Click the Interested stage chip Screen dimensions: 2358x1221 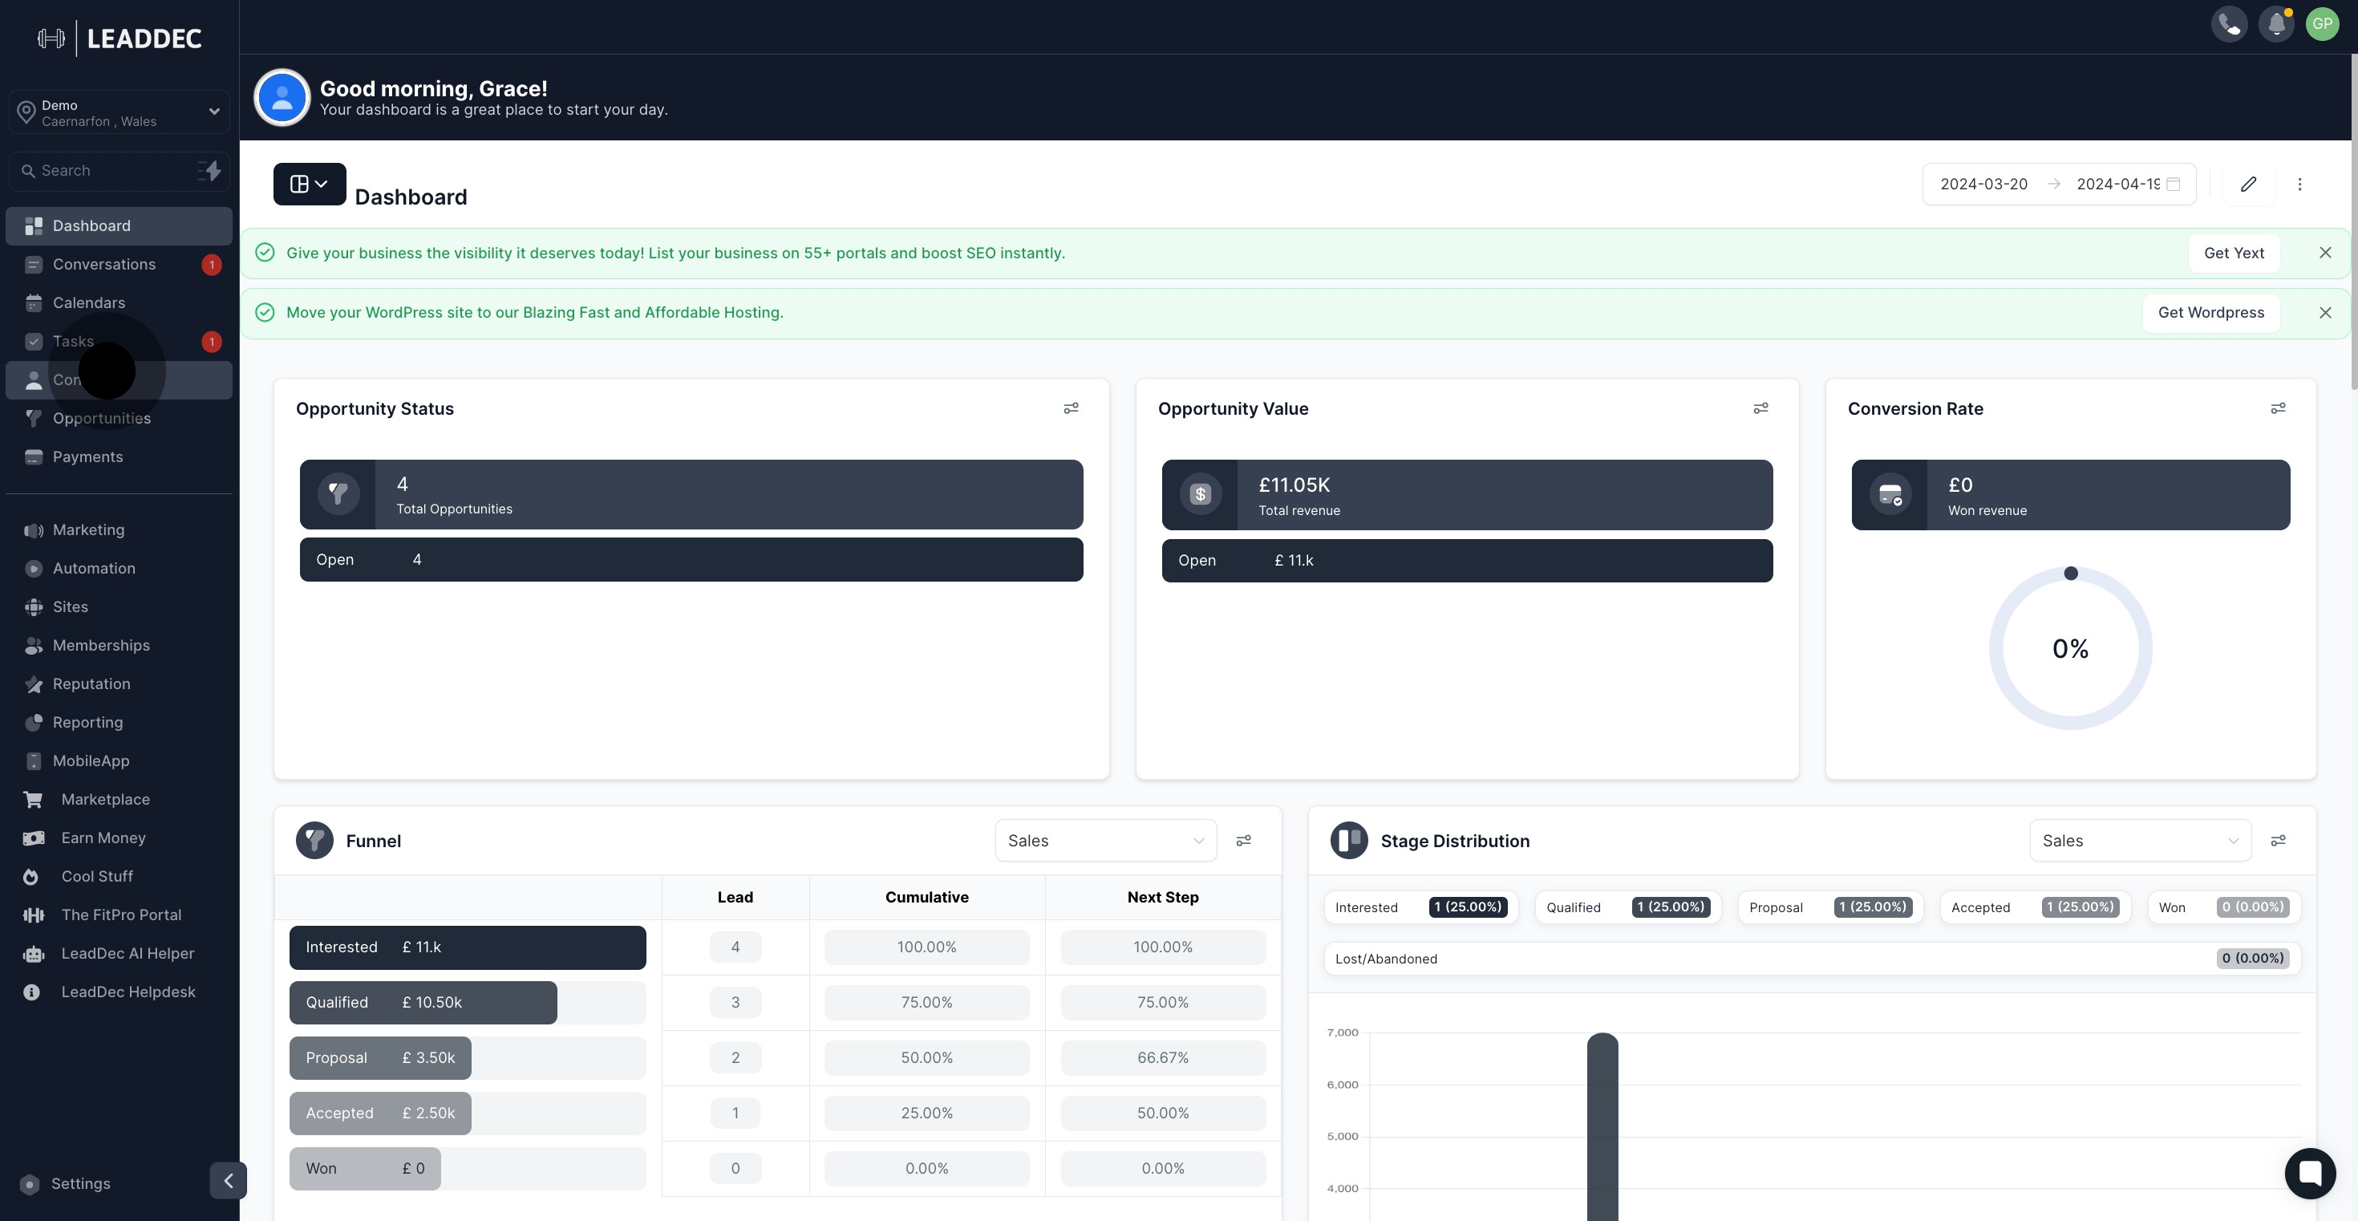[x=1420, y=907]
